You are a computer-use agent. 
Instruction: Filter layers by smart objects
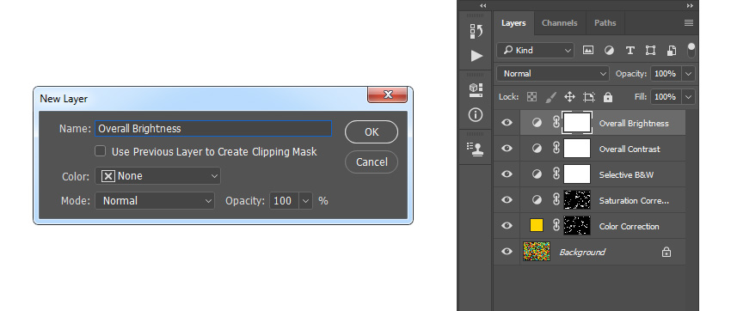click(x=672, y=51)
